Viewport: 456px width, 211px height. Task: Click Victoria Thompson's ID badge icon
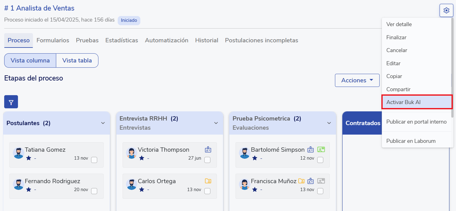pos(208,150)
